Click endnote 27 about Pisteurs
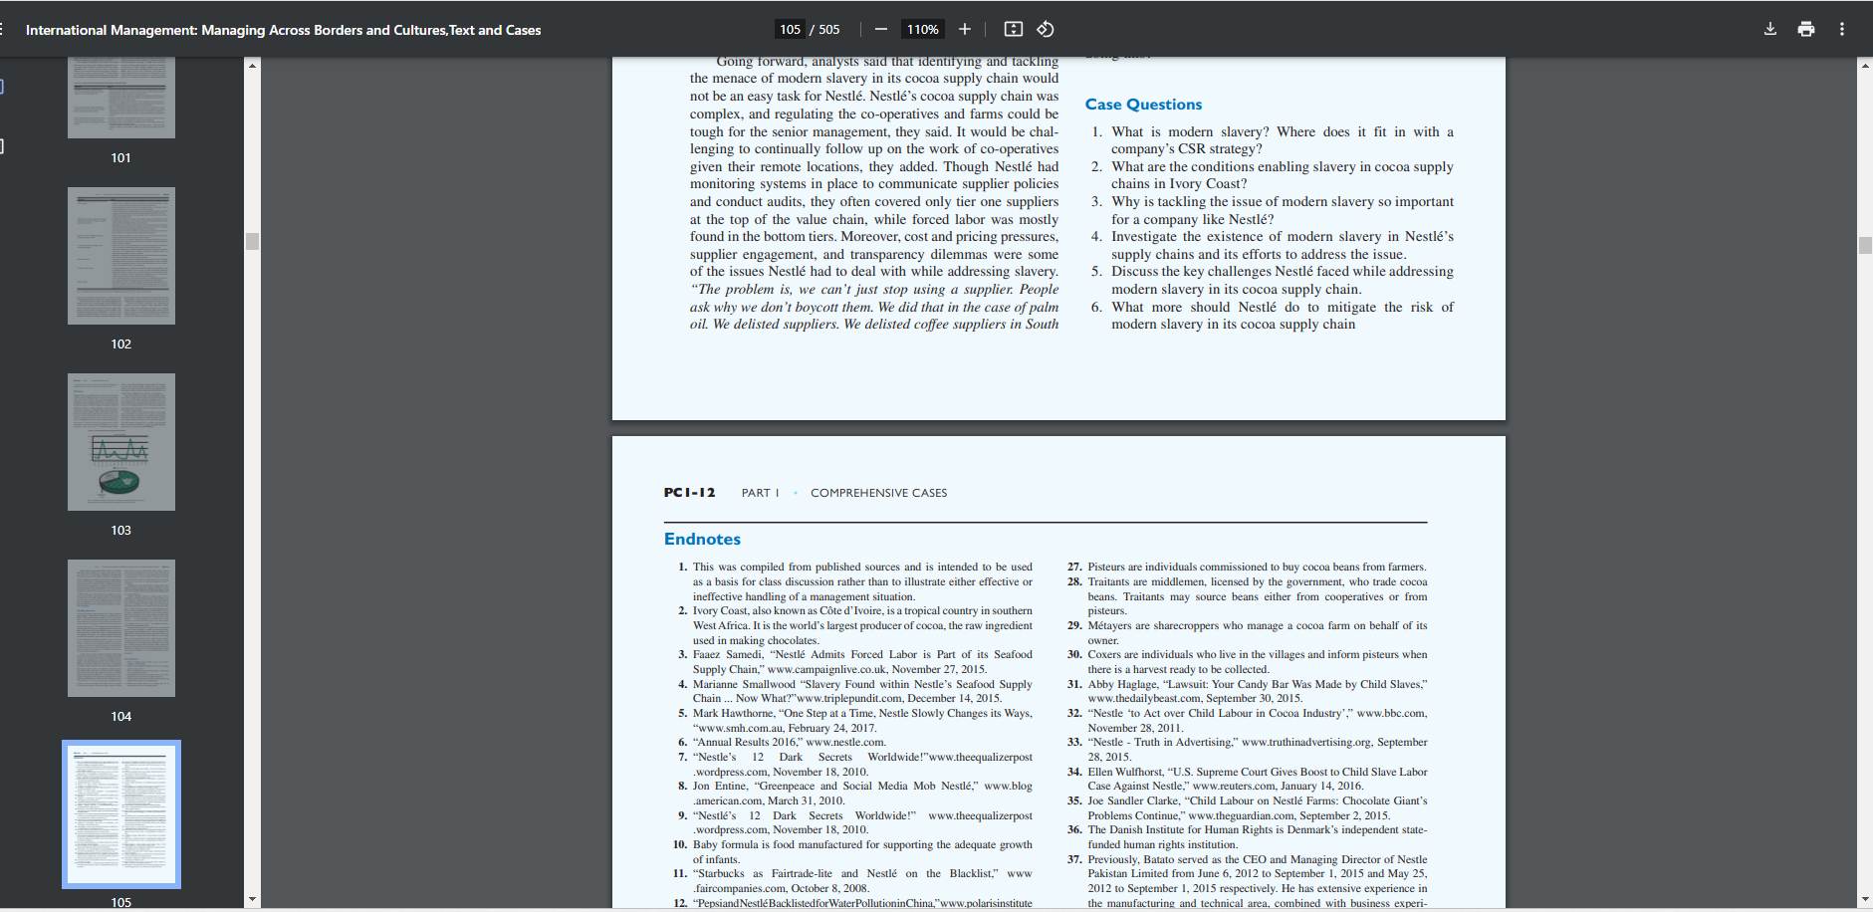Screen dimensions: 1873x912 click(1247, 567)
